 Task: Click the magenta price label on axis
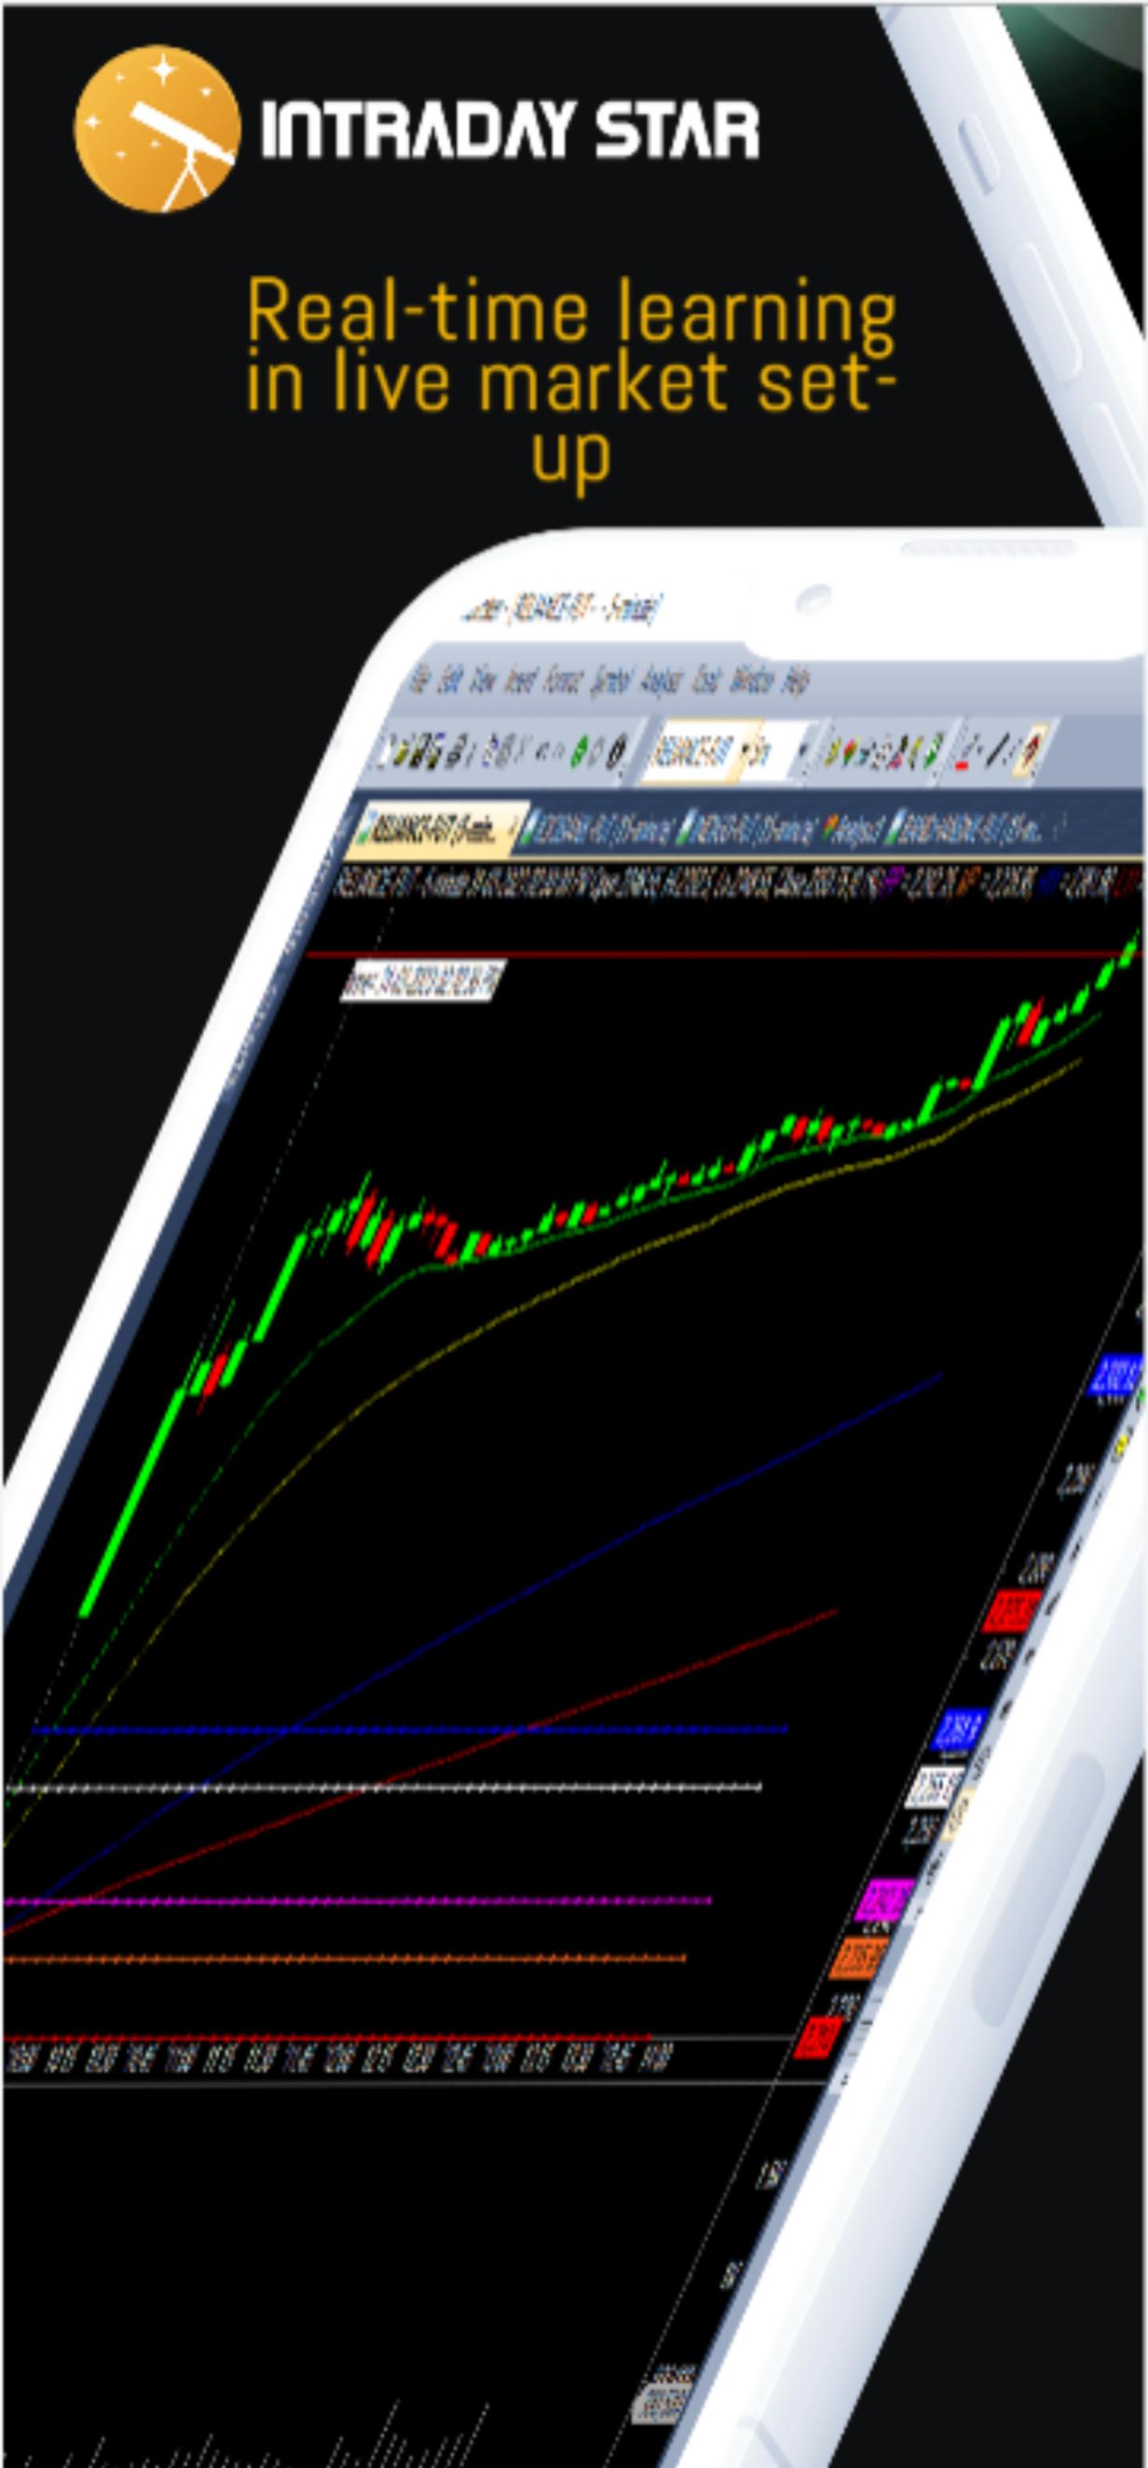tap(882, 1900)
